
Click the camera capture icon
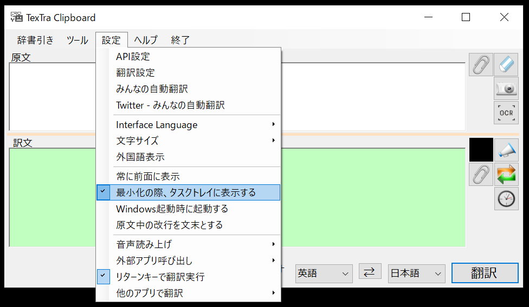tap(506, 89)
